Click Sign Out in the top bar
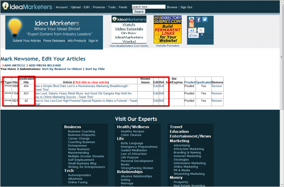 (x=186, y=7)
